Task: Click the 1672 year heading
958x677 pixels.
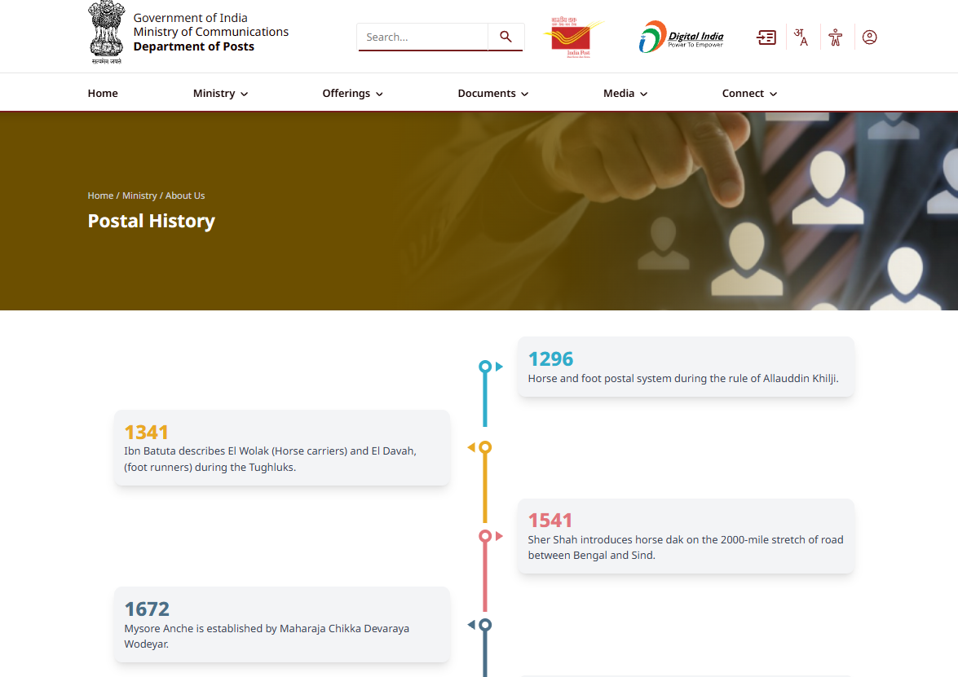Action: click(x=147, y=609)
